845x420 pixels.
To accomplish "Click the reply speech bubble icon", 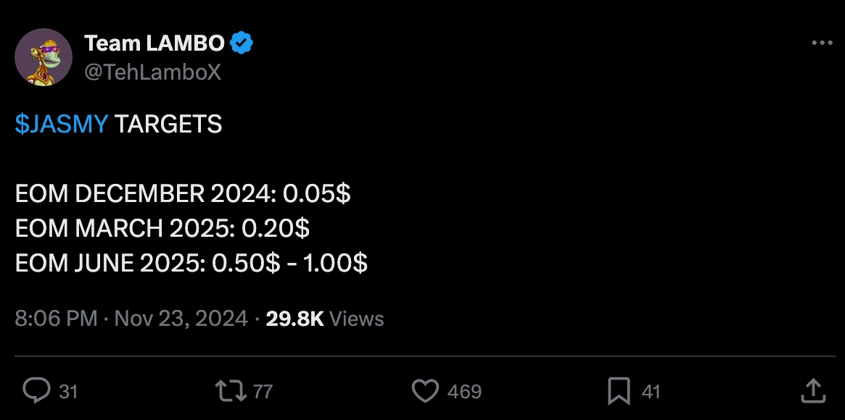I will 36,391.
